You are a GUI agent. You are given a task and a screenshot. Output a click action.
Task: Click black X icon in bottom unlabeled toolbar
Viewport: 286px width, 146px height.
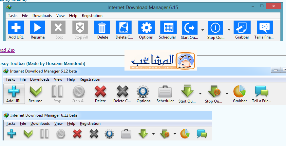pos(94,134)
